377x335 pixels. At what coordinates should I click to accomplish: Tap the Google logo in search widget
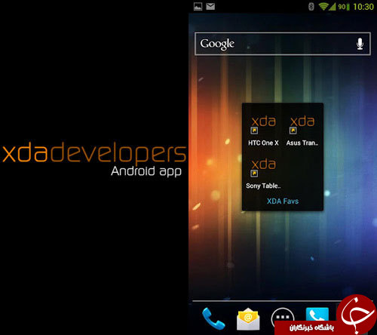[217, 44]
